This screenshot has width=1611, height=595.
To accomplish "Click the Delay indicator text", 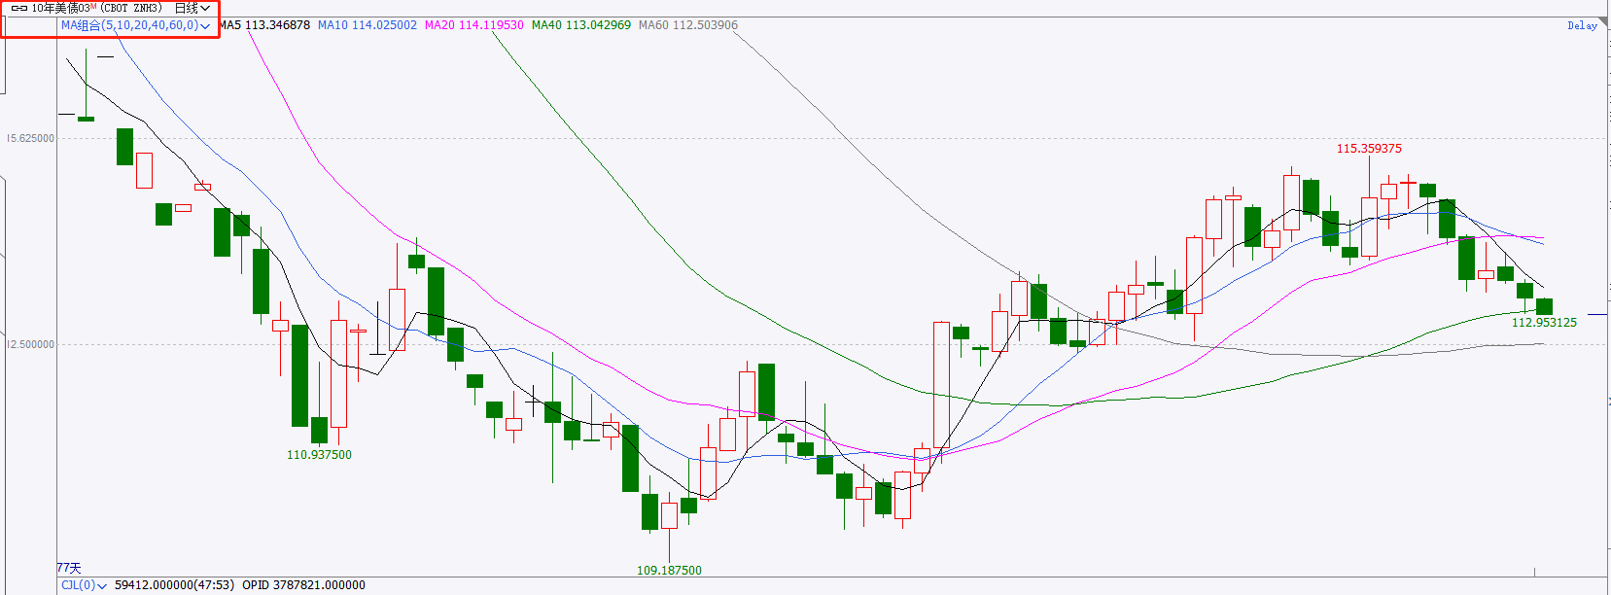I will pos(1582,25).
